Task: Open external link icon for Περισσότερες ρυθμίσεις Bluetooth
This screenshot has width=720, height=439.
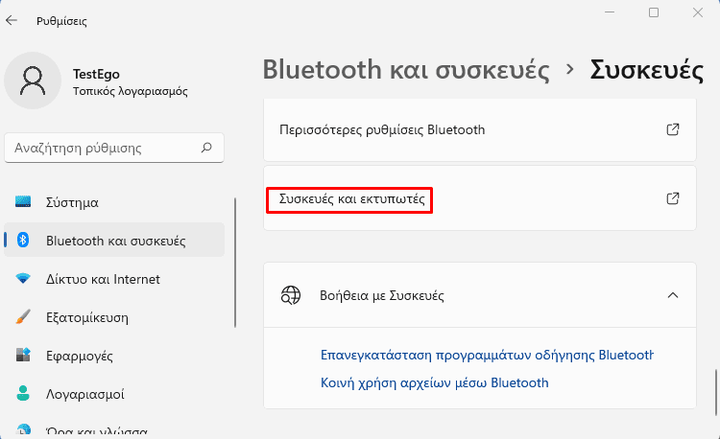Action: tap(673, 129)
